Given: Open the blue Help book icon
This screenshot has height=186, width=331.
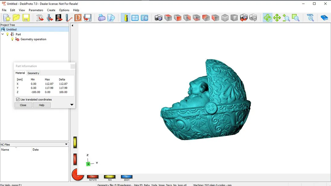Looking at the screenshot, I should point(324,18).
